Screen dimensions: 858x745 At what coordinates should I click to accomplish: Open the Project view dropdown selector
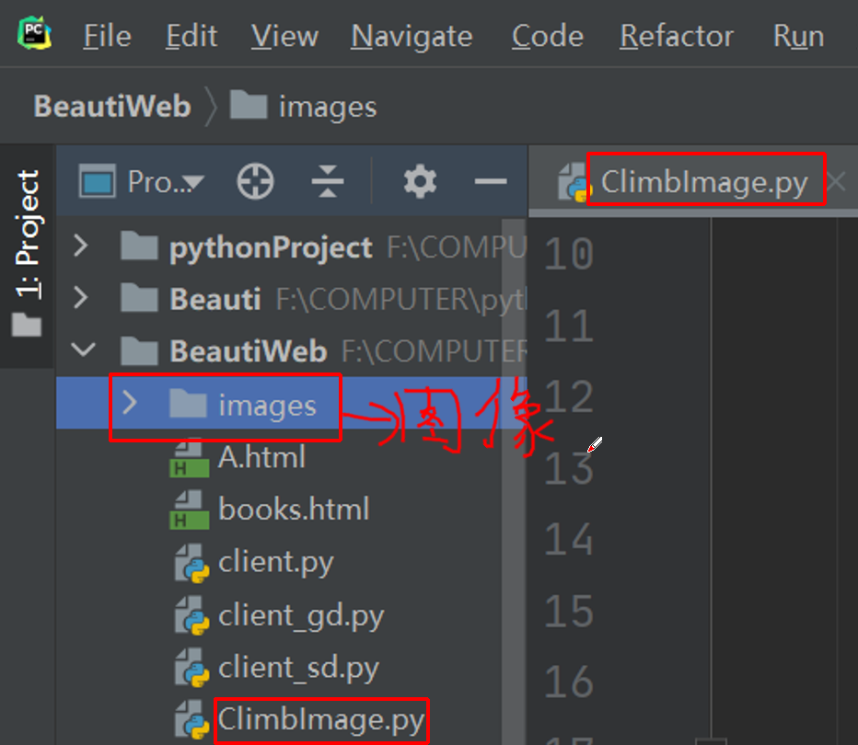tap(143, 182)
